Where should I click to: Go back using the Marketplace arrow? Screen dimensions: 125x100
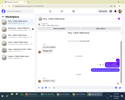(3, 17)
